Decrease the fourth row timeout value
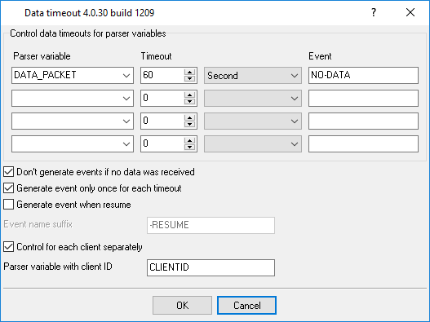 tap(189, 147)
